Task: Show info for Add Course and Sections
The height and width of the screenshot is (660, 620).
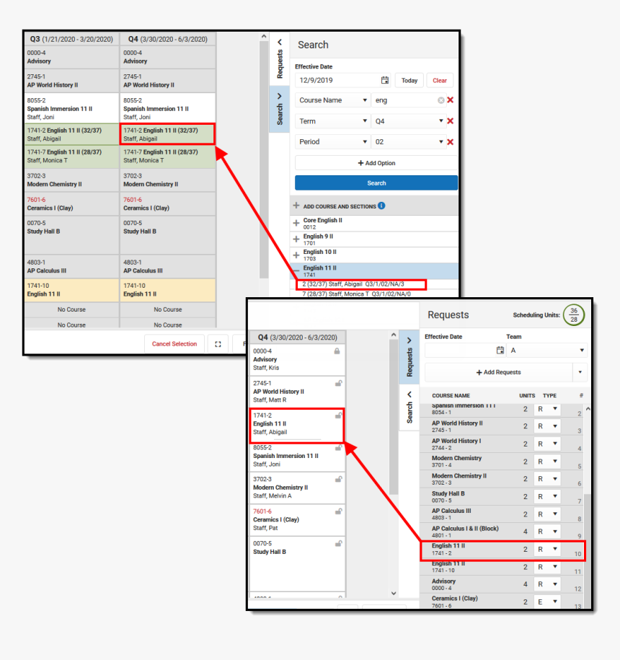Action: (381, 206)
